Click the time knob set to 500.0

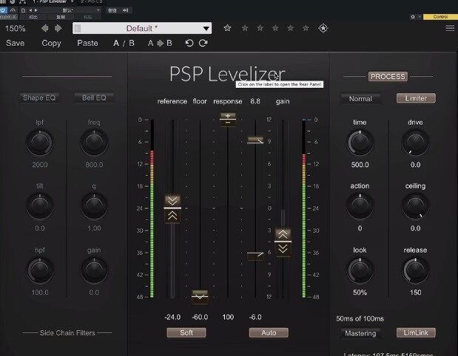(x=360, y=143)
